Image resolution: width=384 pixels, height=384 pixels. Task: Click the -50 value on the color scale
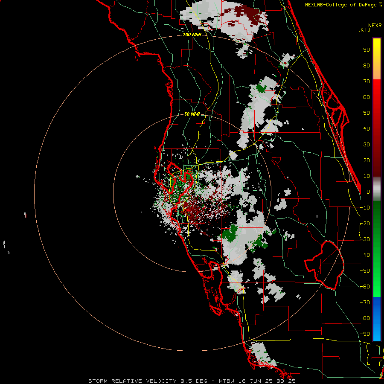tap(365, 271)
